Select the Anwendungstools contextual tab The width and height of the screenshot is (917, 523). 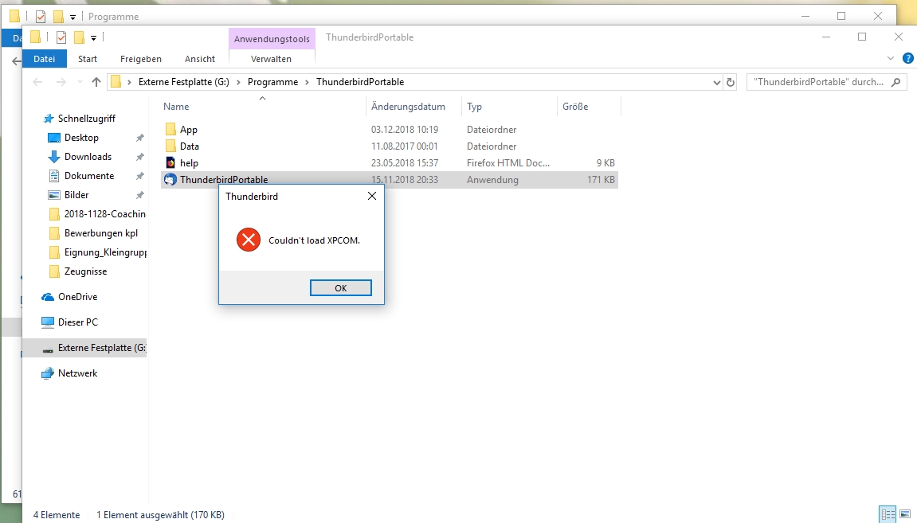click(272, 39)
